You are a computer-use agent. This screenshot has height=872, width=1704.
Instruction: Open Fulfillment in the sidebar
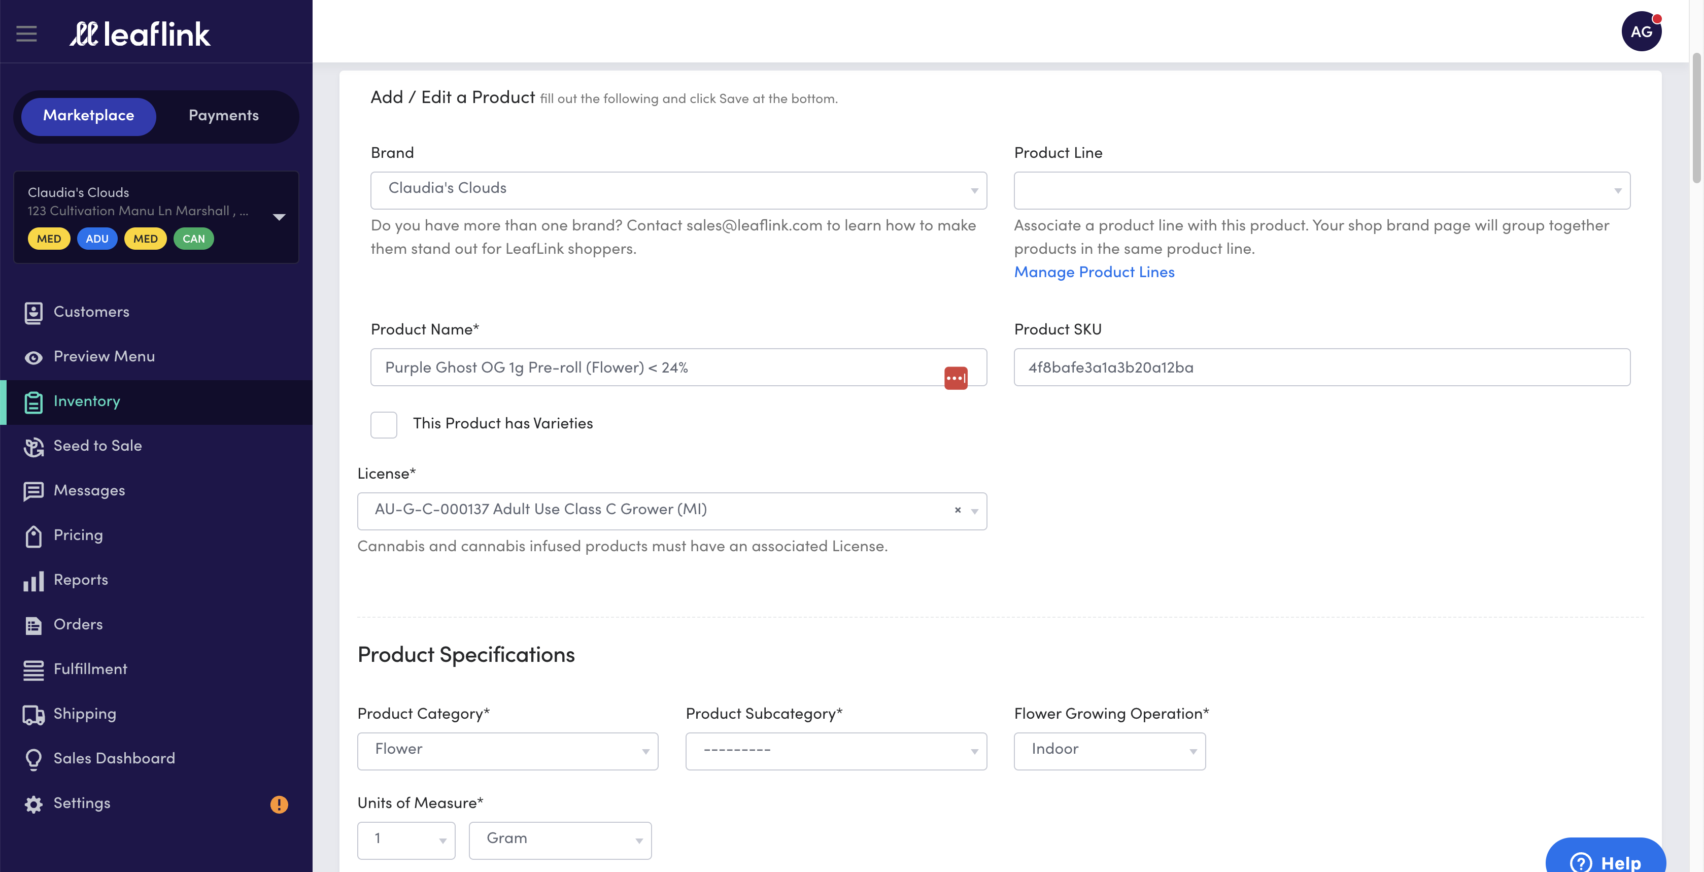[156, 670]
